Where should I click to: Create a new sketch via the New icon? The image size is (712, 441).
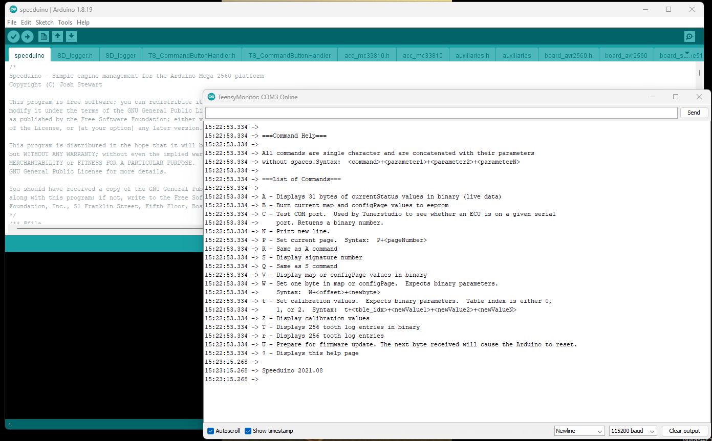point(44,36)
